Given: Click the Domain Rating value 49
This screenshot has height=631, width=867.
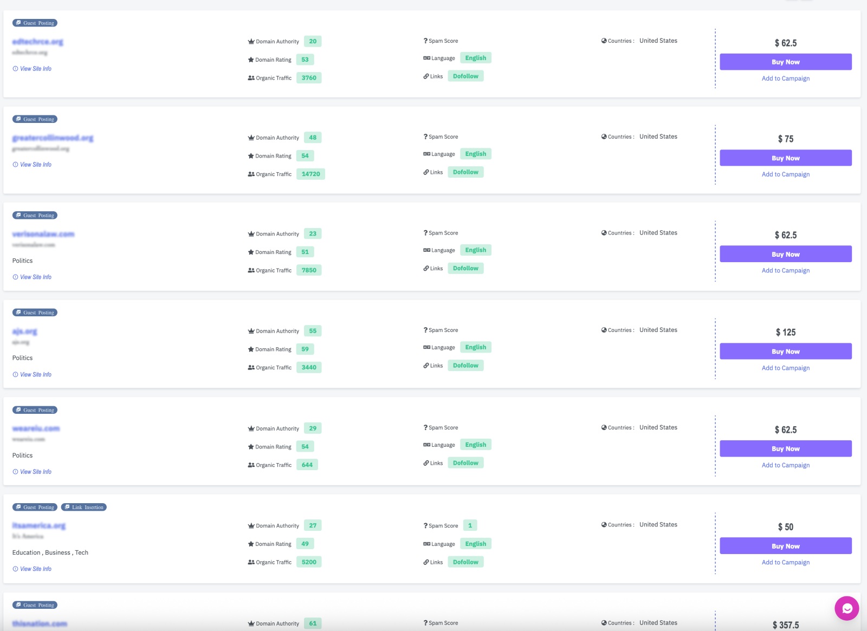Looking at the screenshot, I should click(305, 544).
